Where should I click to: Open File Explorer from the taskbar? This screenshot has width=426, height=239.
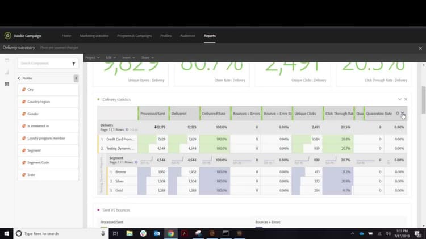pyautogui.click(x=130, y=233)
